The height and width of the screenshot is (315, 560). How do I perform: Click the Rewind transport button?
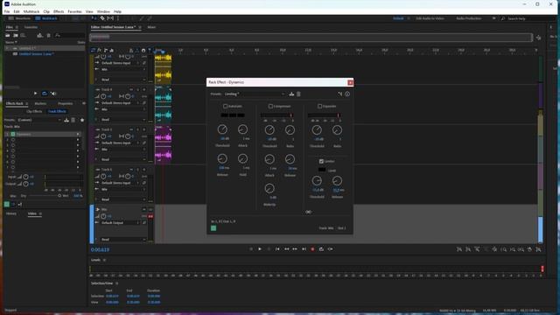click(x=286, y=248)
